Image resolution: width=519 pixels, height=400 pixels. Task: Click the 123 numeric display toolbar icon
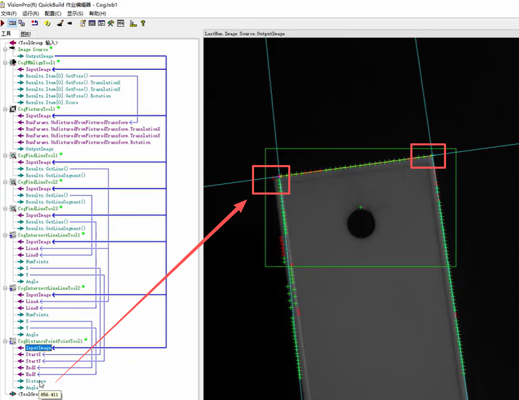tap(92, 23)
